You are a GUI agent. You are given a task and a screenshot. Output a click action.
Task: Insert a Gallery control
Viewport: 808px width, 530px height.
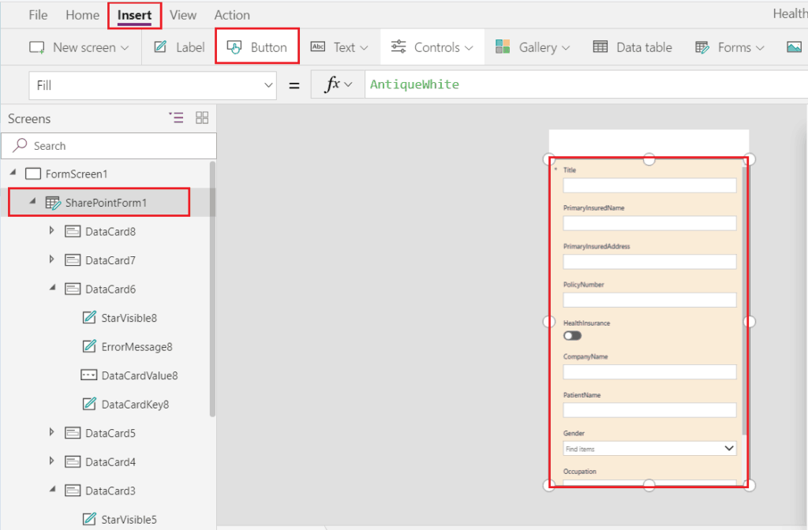tap(533, 47)
